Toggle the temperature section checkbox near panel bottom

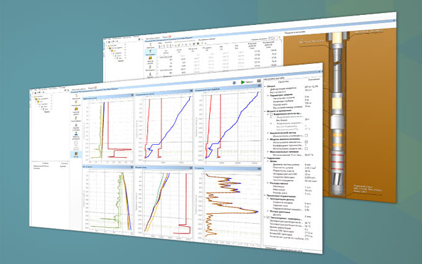[268, 217]
